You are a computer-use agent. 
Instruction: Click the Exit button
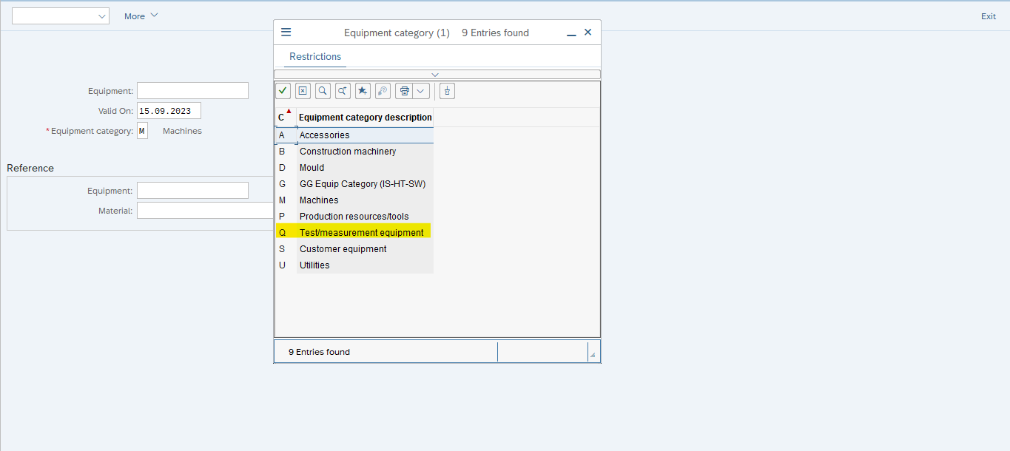988,16
